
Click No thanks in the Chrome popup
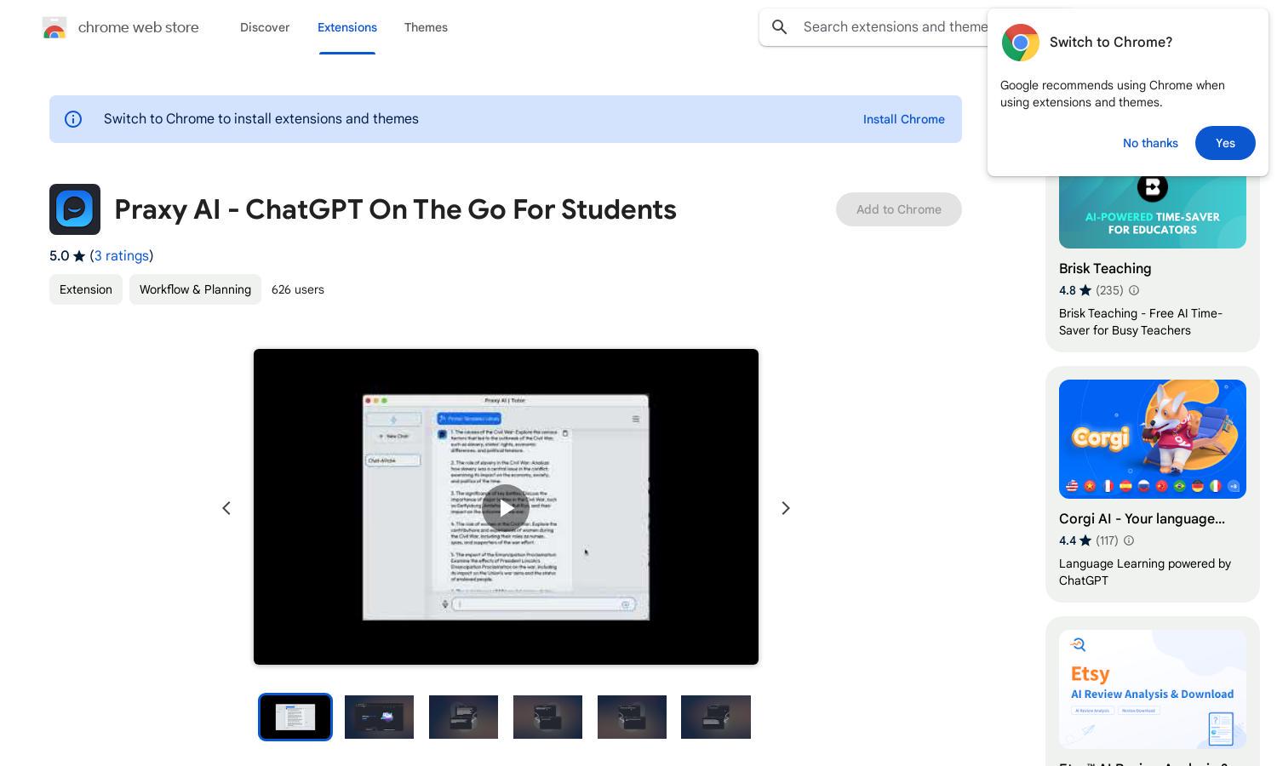pyautogui.click(x=1150, y=143)
